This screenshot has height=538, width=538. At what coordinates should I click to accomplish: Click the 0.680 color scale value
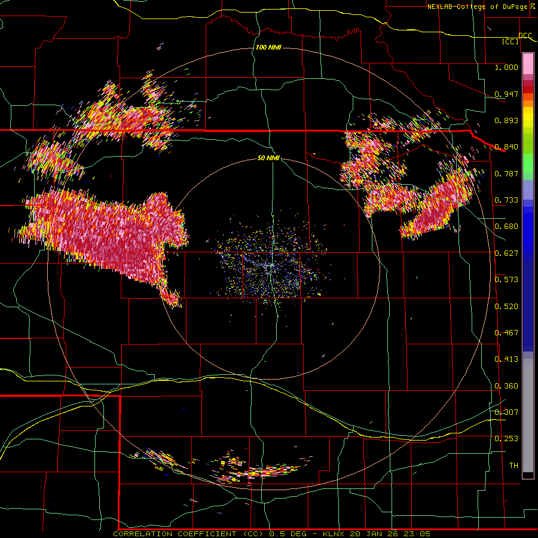click(x=506, y=227)
